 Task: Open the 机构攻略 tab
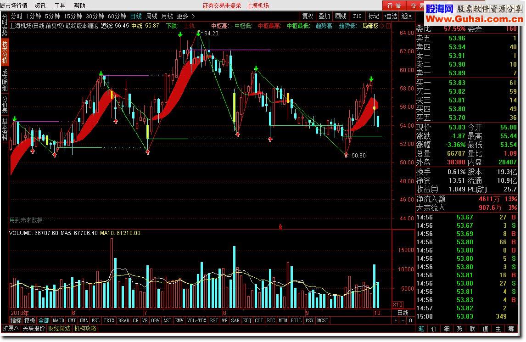85,328
